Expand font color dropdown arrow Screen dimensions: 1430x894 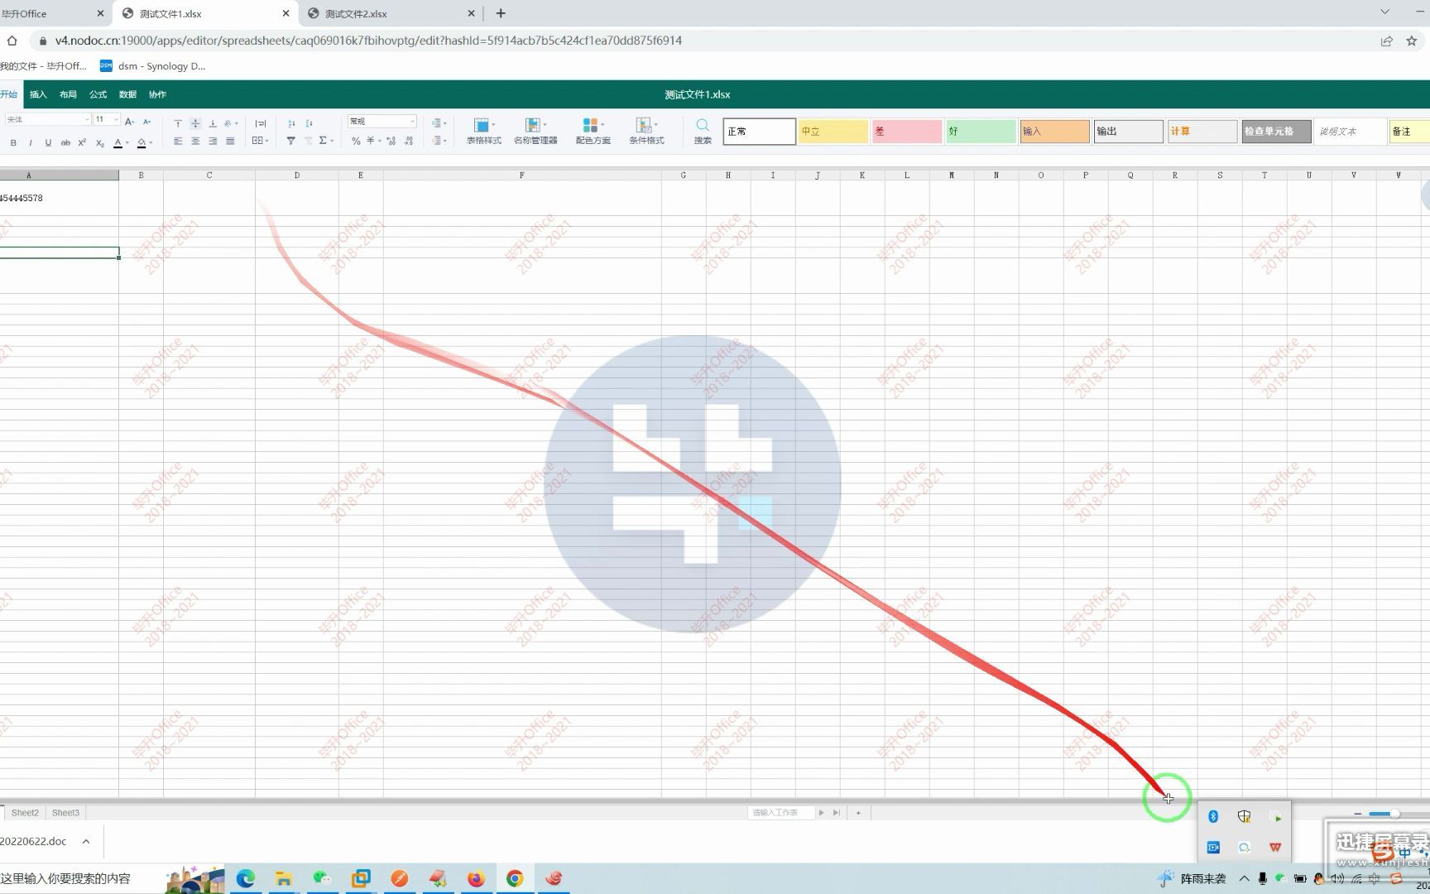pos(127,143)
